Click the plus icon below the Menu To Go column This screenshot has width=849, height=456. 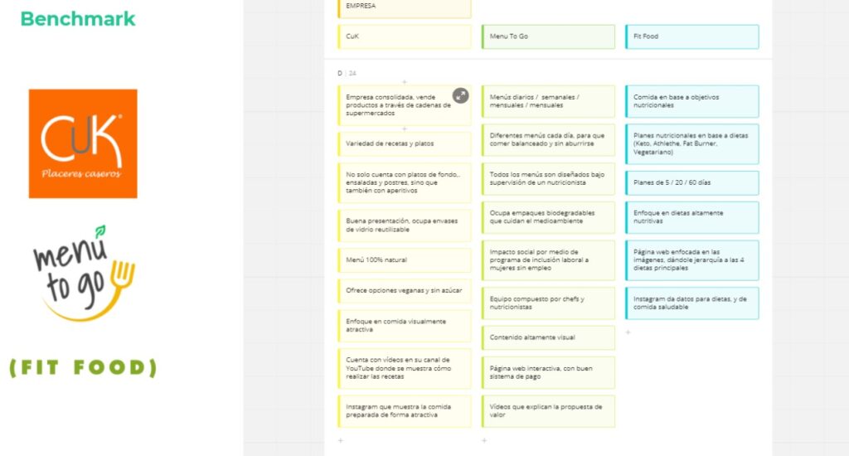click(484, 441)
